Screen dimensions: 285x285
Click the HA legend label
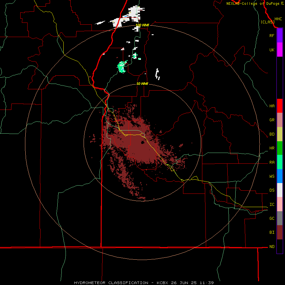click(x=272, y=106)
